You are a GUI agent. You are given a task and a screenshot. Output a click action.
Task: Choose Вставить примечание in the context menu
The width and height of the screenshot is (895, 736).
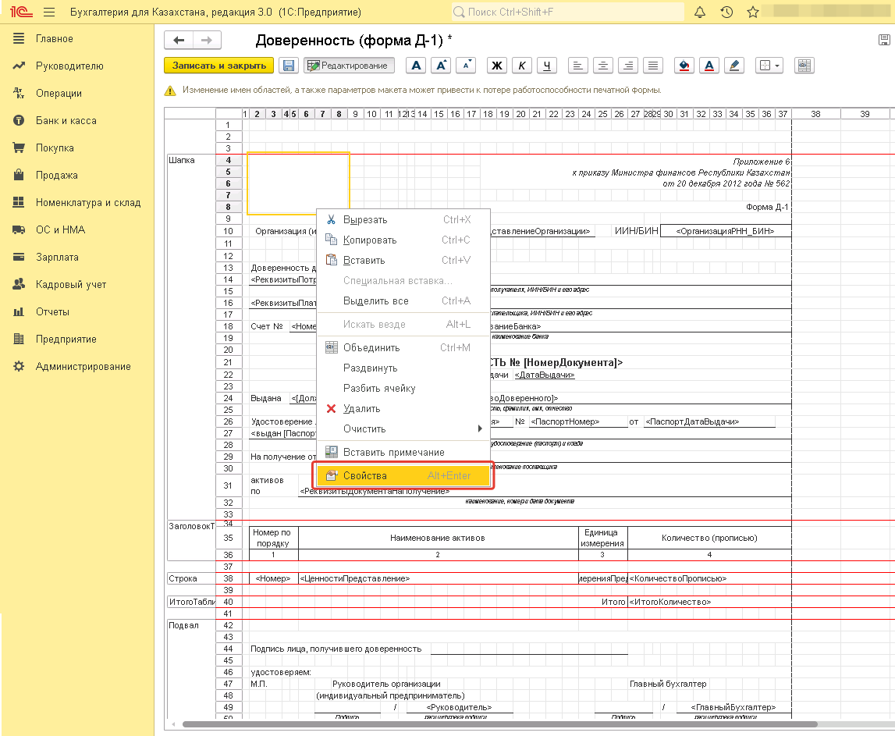(403, 452)
